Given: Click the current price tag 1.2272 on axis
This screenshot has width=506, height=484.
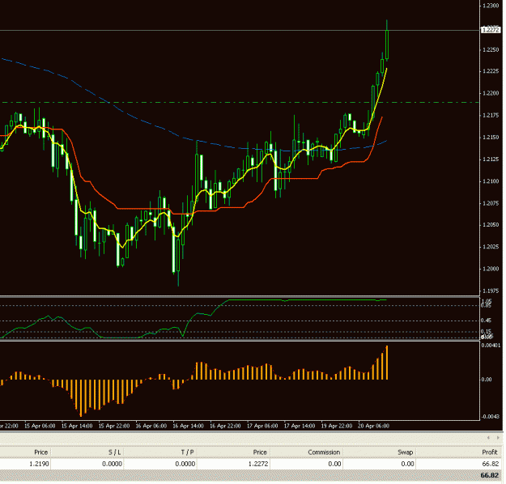Looking at the screenshot, I should (x=491, y=30).
